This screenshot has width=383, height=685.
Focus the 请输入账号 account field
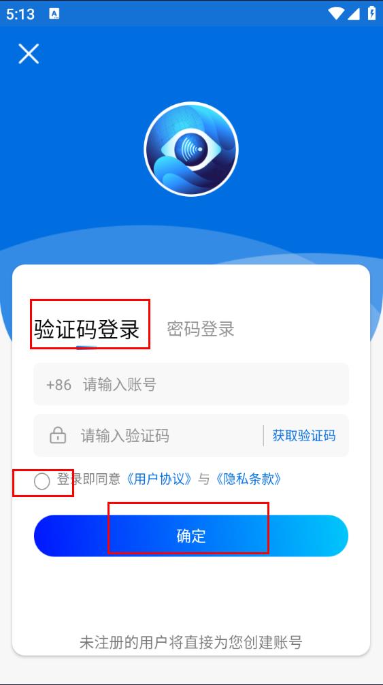pyautogui.click(x=191, y=385)
